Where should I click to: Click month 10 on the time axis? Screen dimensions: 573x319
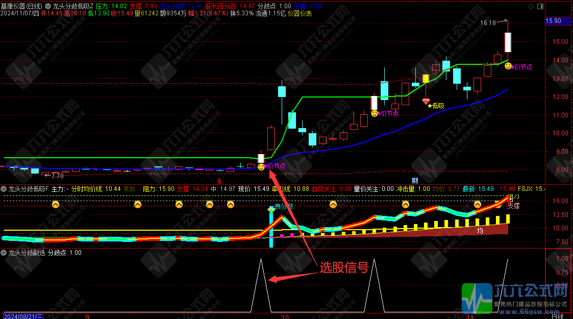[278, 316]
